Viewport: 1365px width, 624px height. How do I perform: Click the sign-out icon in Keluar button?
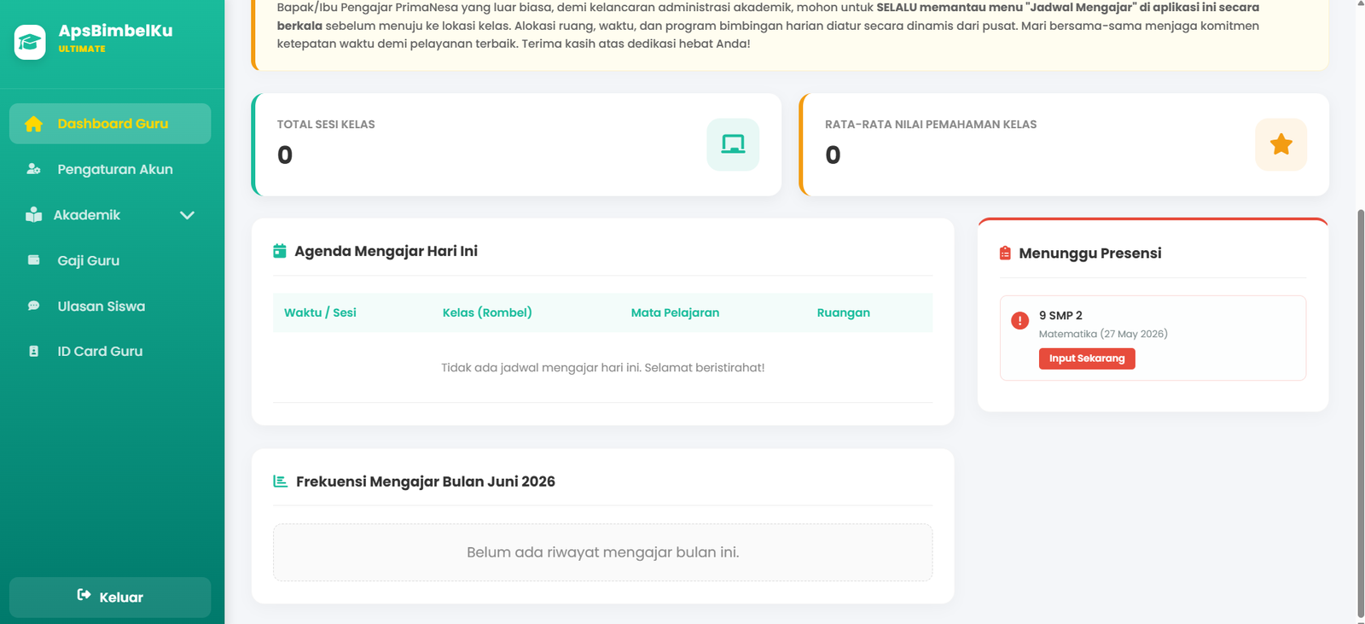point(84,595)
